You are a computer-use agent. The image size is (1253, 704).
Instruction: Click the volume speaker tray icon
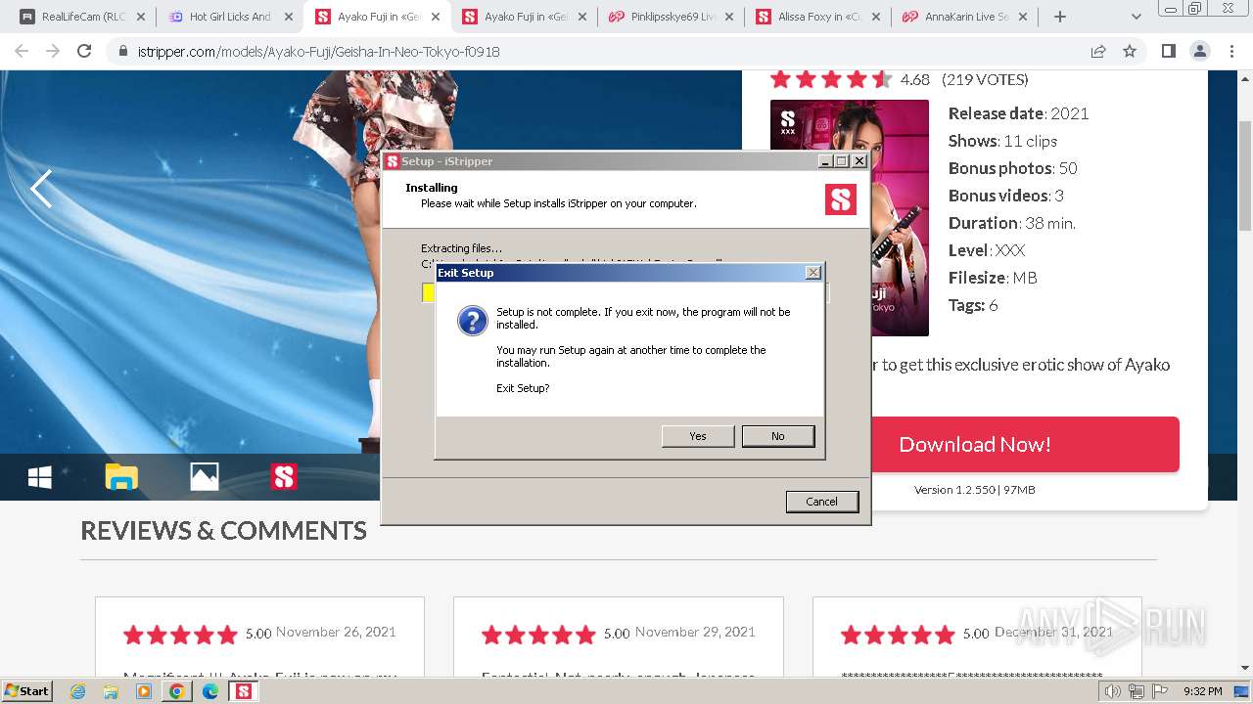(1112, 691)
